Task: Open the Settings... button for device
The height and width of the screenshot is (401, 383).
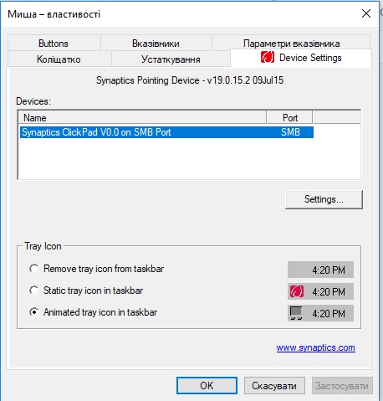Action: (x=324, y=199)
